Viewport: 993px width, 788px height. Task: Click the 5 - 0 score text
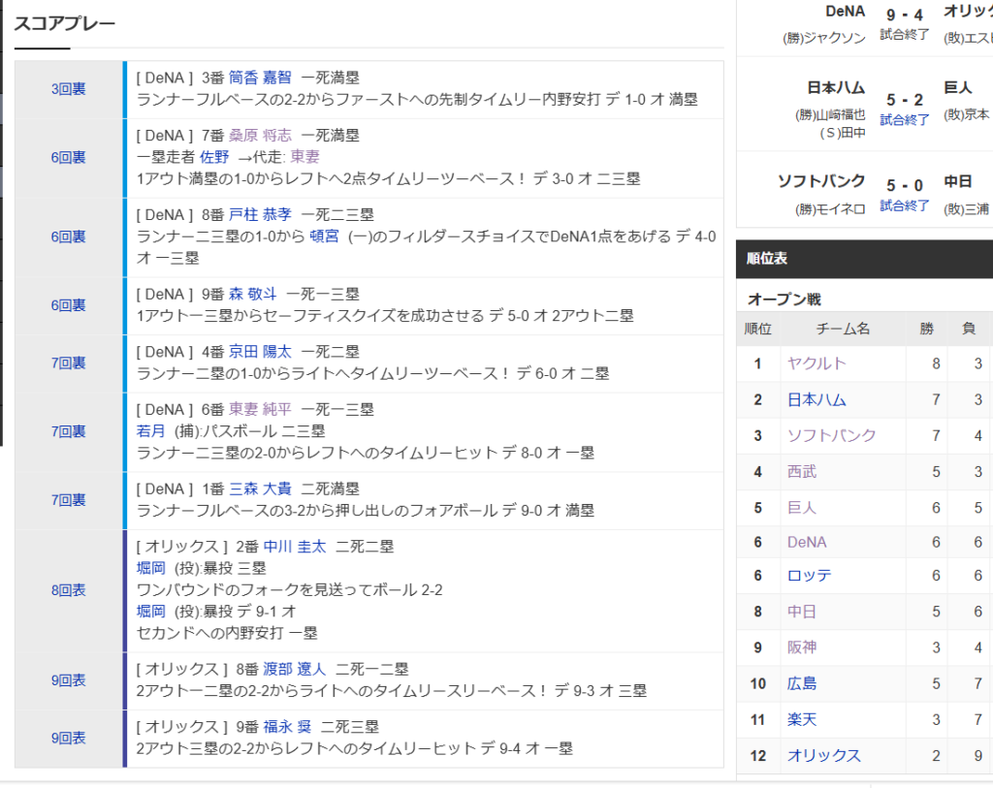click(905, 185)
